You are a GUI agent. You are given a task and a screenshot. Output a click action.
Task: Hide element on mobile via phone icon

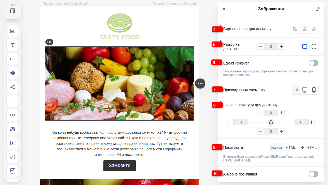[x=314, y=90]
